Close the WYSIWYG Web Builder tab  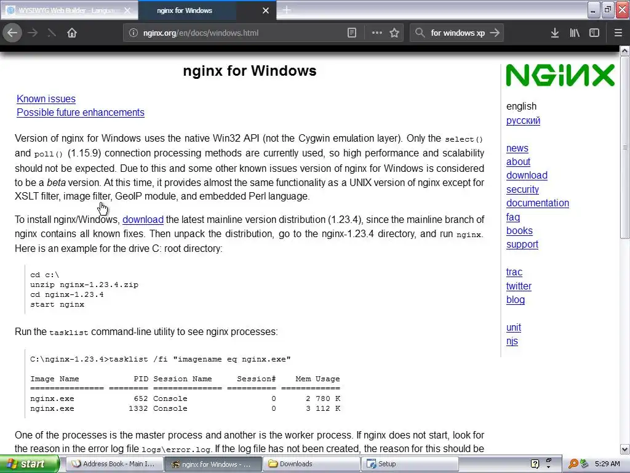coord(127,10)
